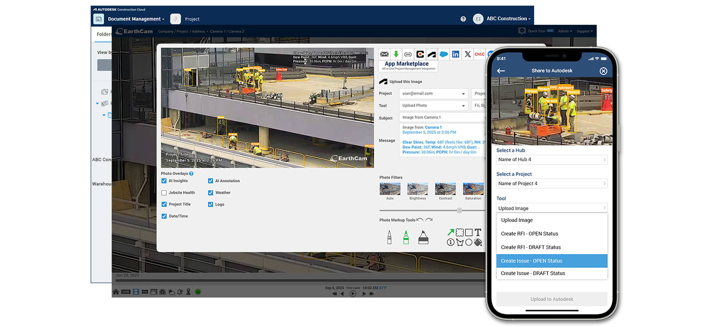This screenshot has width=701, height=327.
Task: Choose Create RFI - OPEN Status
Action: [x=552, y=234]
